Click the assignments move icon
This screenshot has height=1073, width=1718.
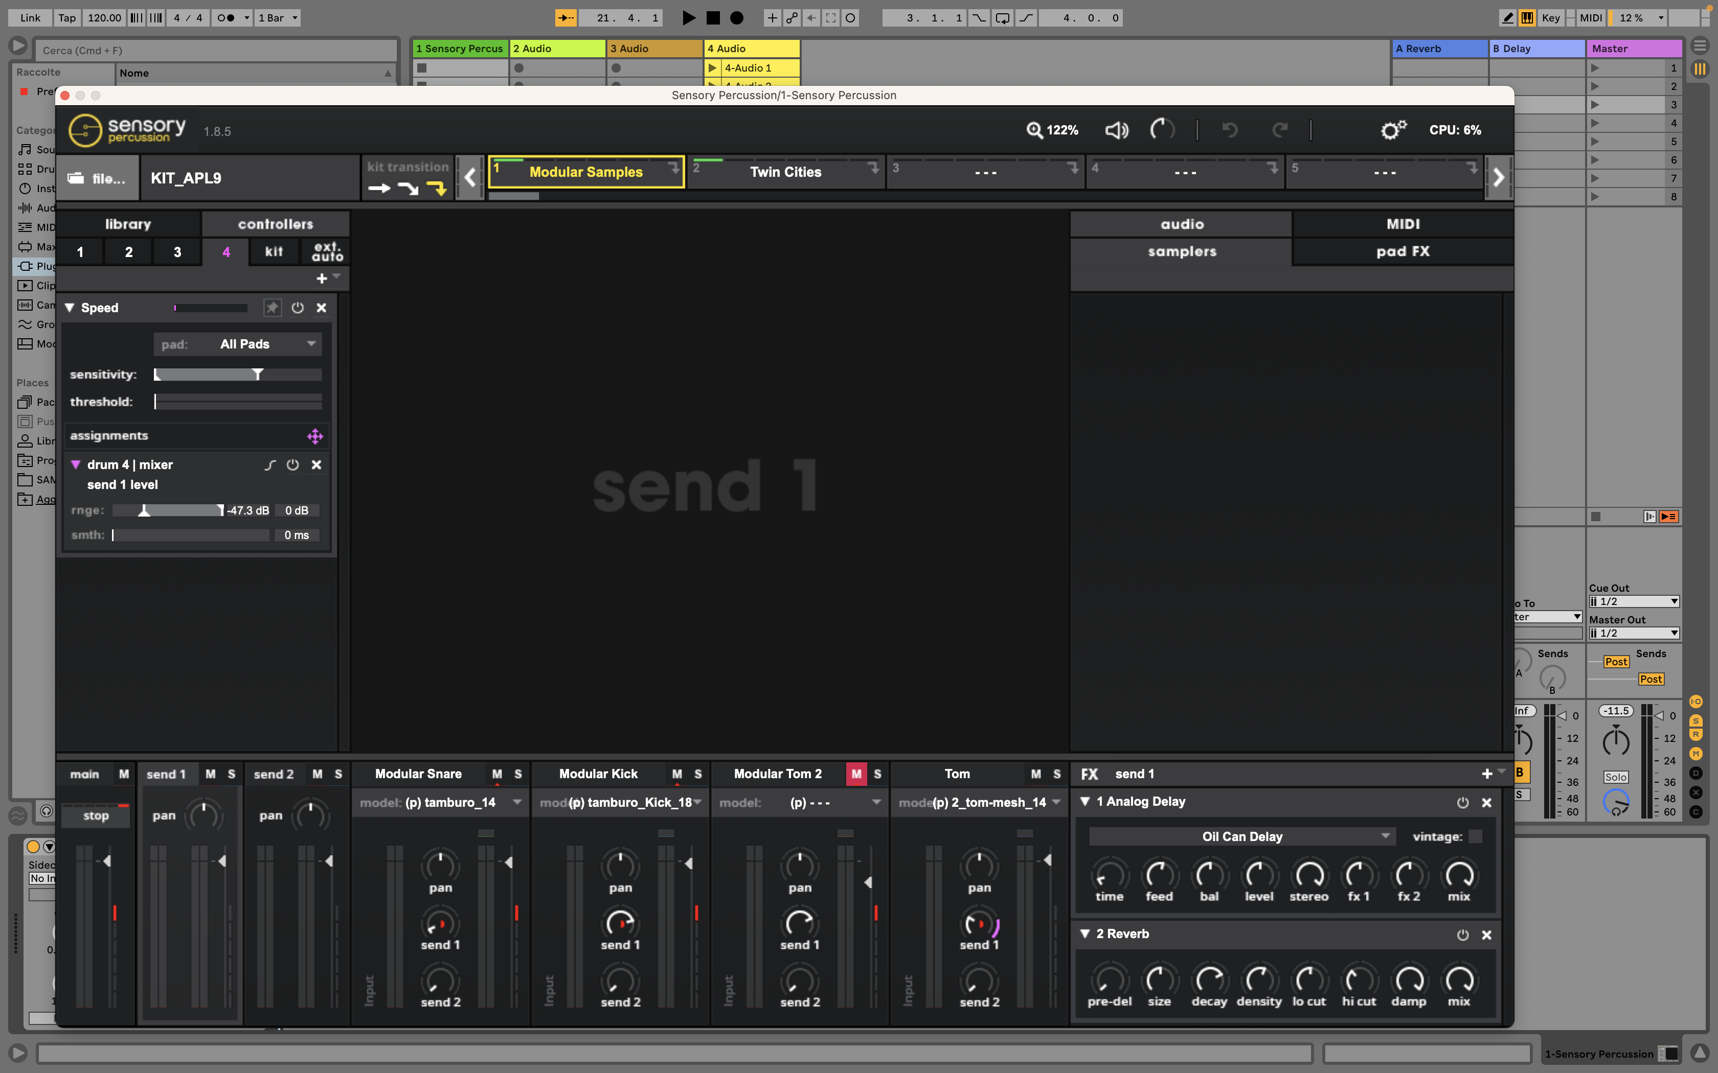click(314, 436)
